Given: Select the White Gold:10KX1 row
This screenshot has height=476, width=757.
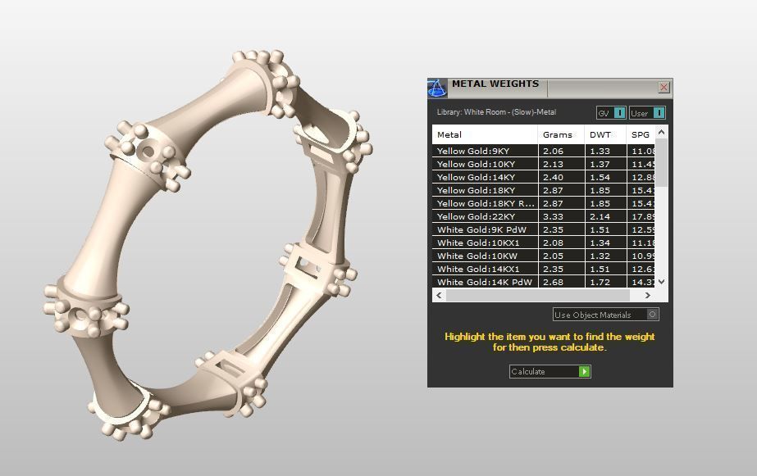Looking at the screenshot, I should tap(544, 243).
